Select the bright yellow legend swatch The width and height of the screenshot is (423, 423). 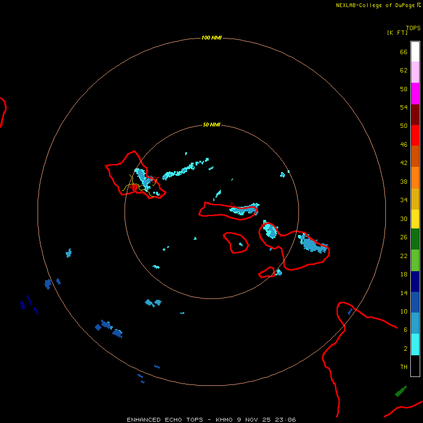[415, 219]
